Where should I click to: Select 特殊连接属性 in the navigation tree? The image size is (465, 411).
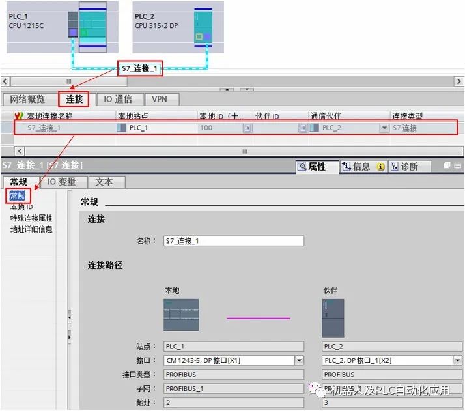[x=31, y=218]
